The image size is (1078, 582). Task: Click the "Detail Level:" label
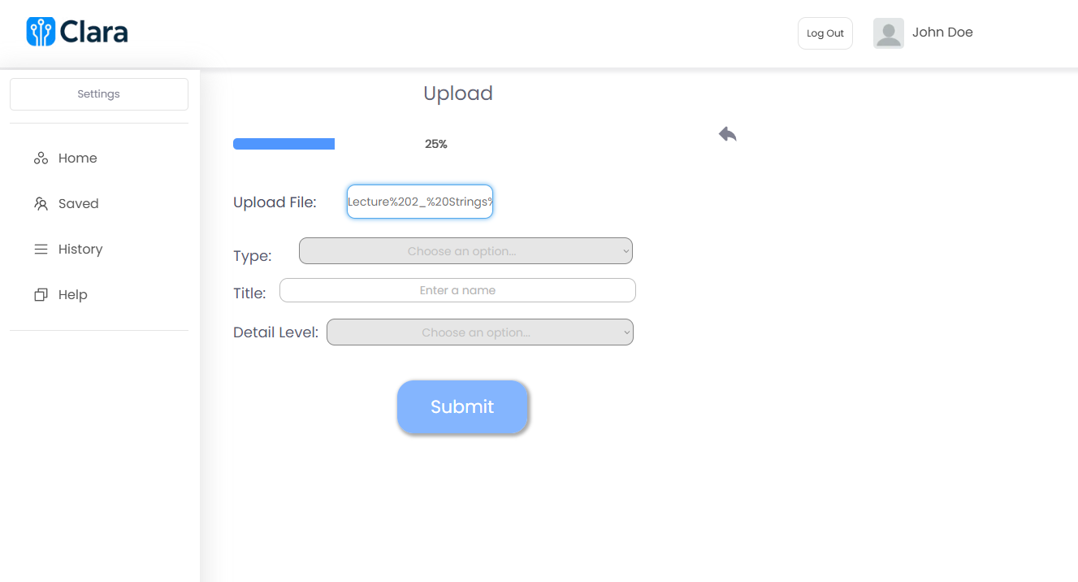coord(275,332)
